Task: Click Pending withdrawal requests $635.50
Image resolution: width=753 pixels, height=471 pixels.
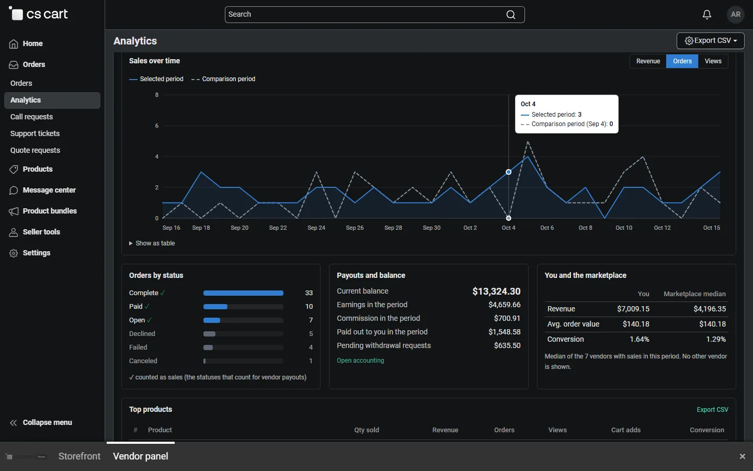Action: (x=507, y=345)
